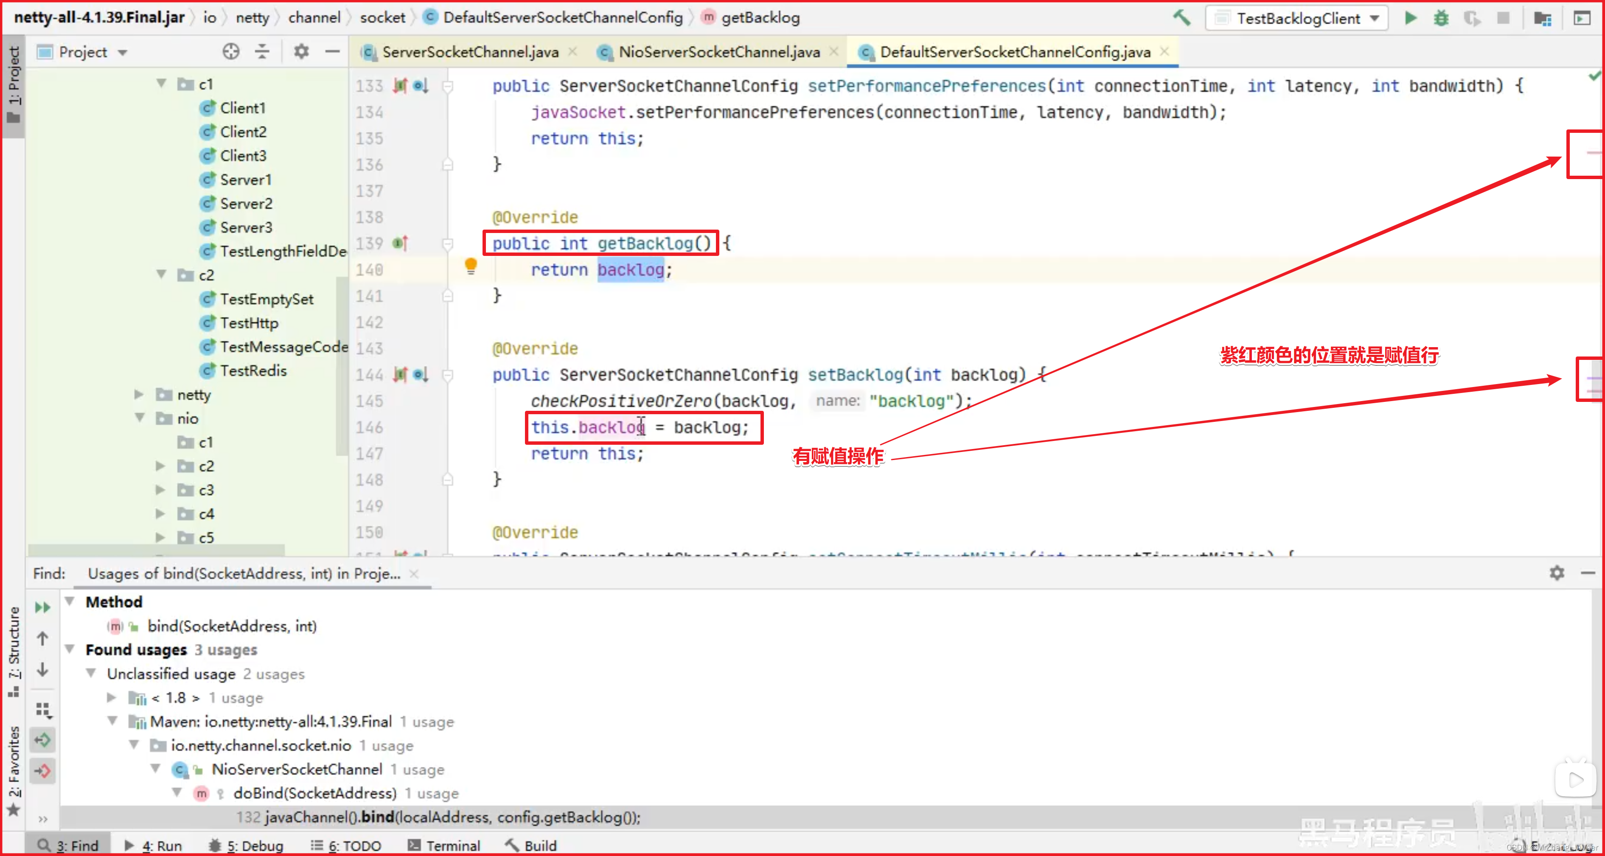The width and height of the screenshot is (1605, 856).
Task: Click the fold marker beside line 139
Action: (x=447, y=244)
